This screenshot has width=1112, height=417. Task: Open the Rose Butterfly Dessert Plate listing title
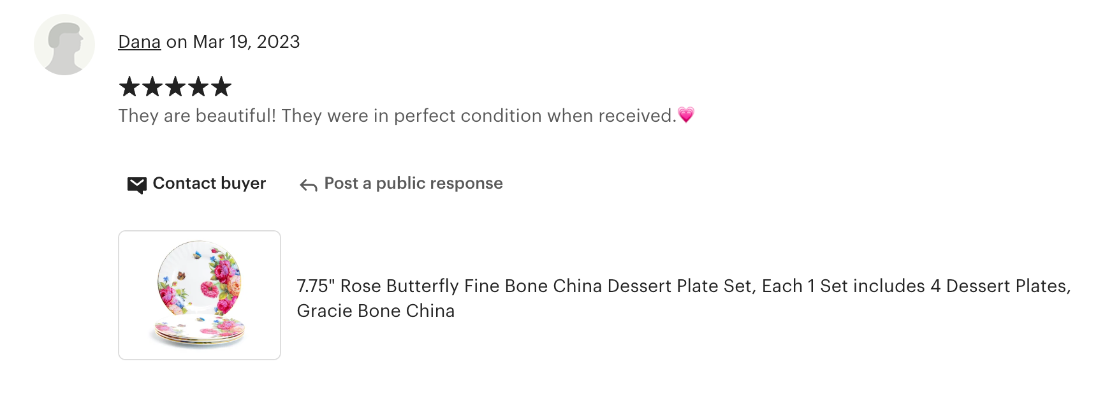pos(683,286)
